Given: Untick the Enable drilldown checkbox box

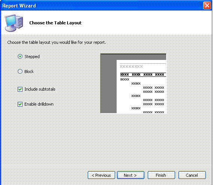Looking at the screenshot, I should click(20, 104).
